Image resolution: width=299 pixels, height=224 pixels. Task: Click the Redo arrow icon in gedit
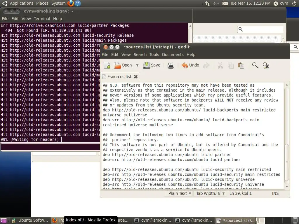(206, 65)
